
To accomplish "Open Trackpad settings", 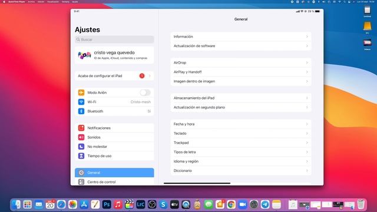I will tap(241, 143).
